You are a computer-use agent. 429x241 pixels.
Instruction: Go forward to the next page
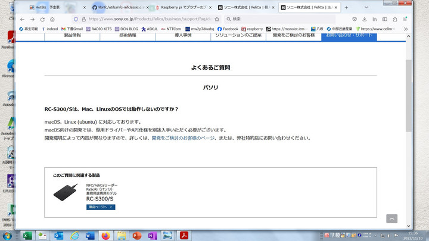point(32,19)
